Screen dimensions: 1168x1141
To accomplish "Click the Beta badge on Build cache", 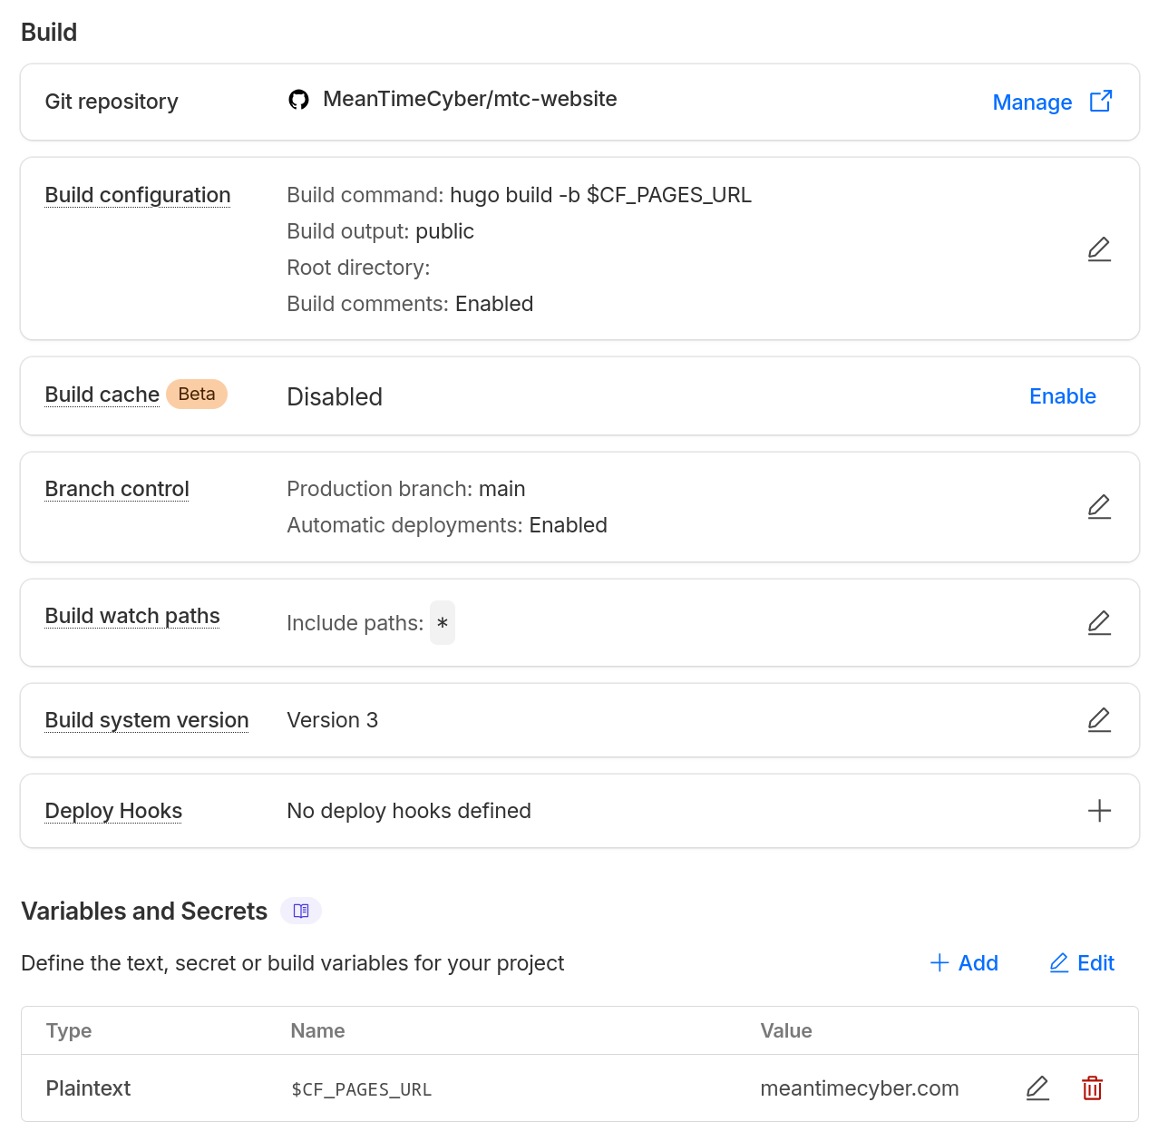I will [197, 394].
